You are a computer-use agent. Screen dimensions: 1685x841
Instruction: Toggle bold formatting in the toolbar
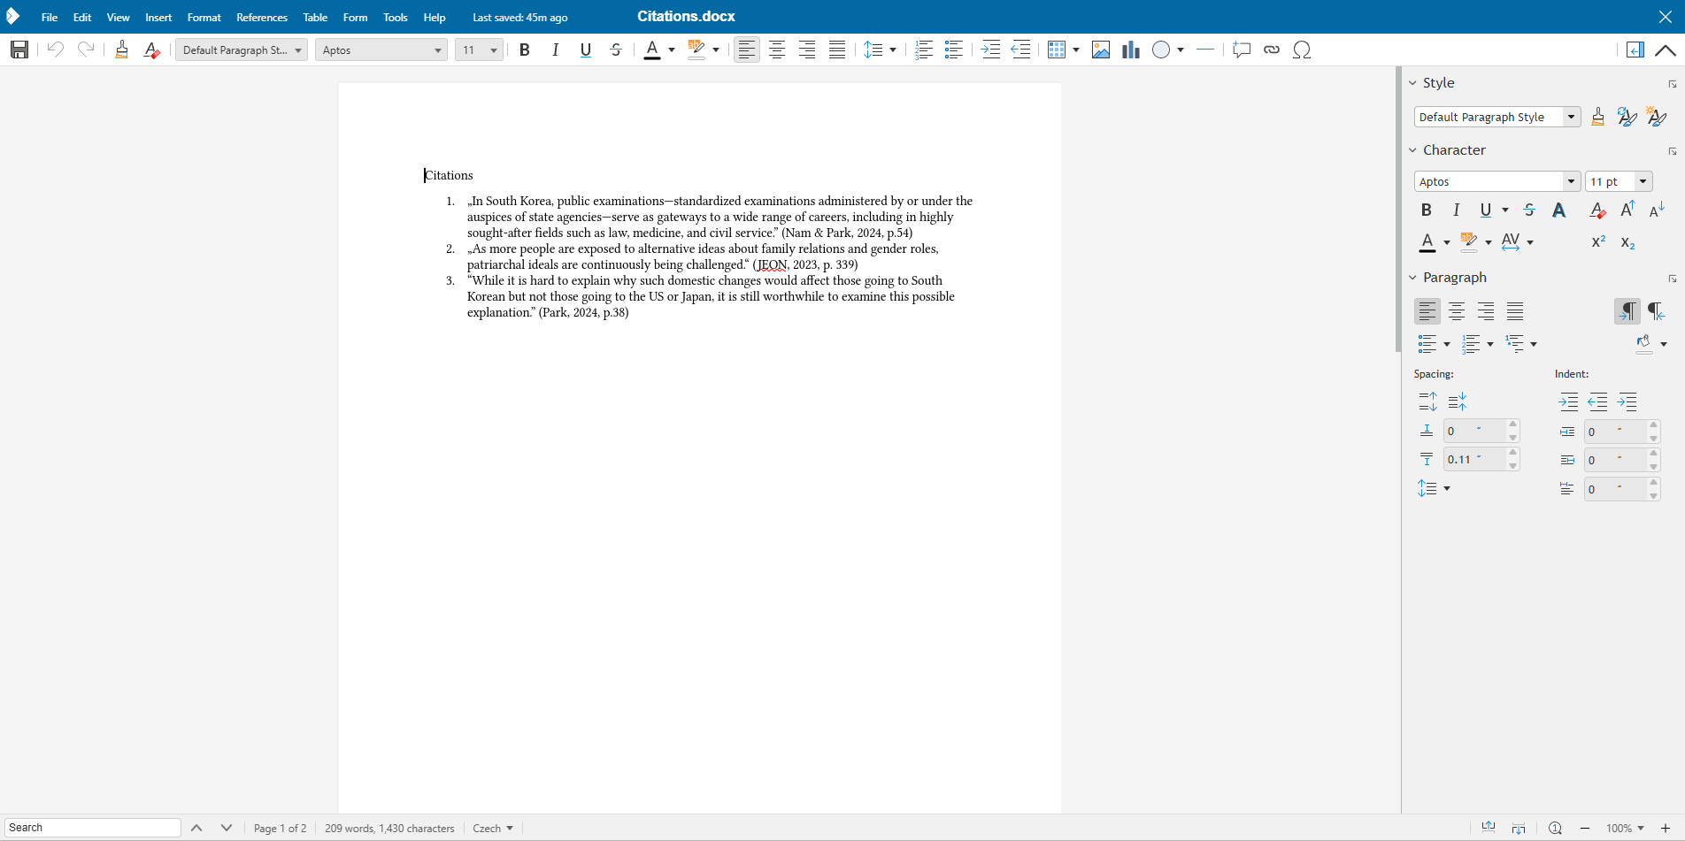pos(524,50)
